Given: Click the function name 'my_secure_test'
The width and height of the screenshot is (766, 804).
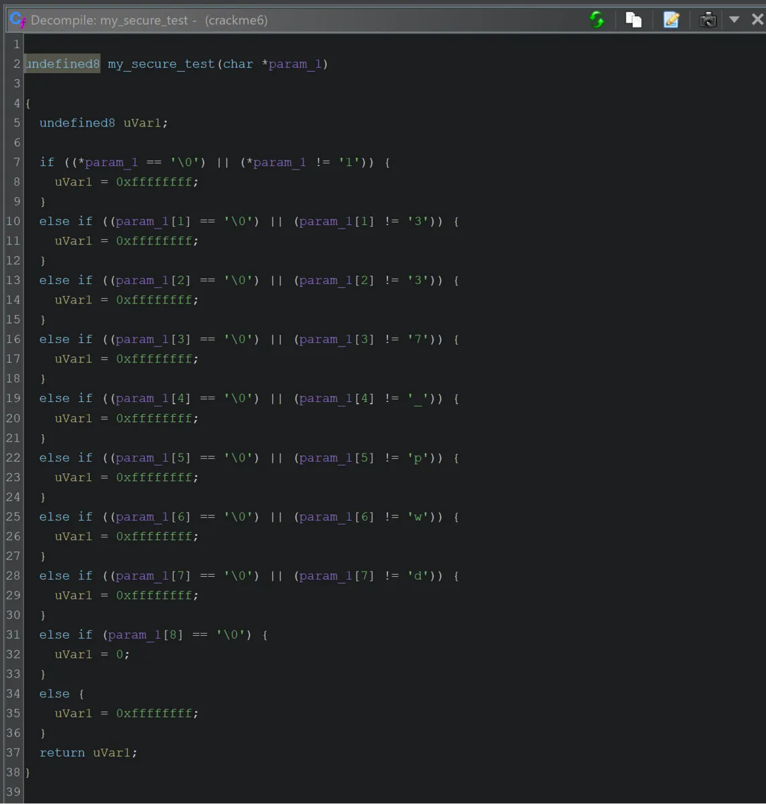Looking at the screenshot, I should pyautogui.click(x=161, y=64).
